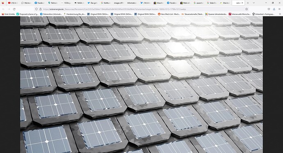
Task: Open a new tab with plus button
Action: 248,3
